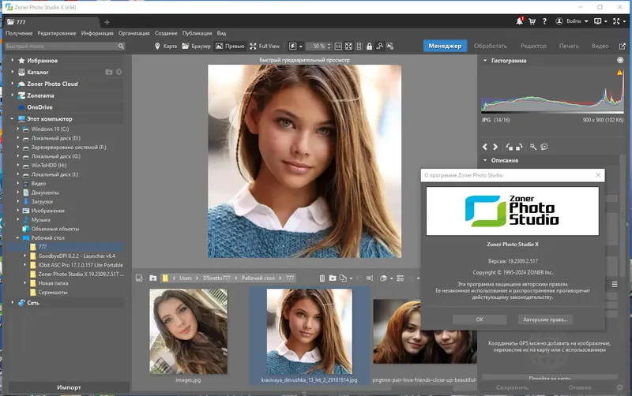The image size is (632, 396).
Task: Click the rotate left icon under histogram
Action: click(x=510, y=147)
